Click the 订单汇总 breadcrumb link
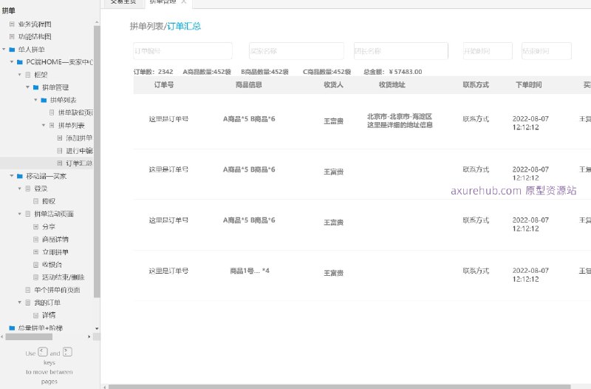The image size is (591, 389). tap(184, 26)
